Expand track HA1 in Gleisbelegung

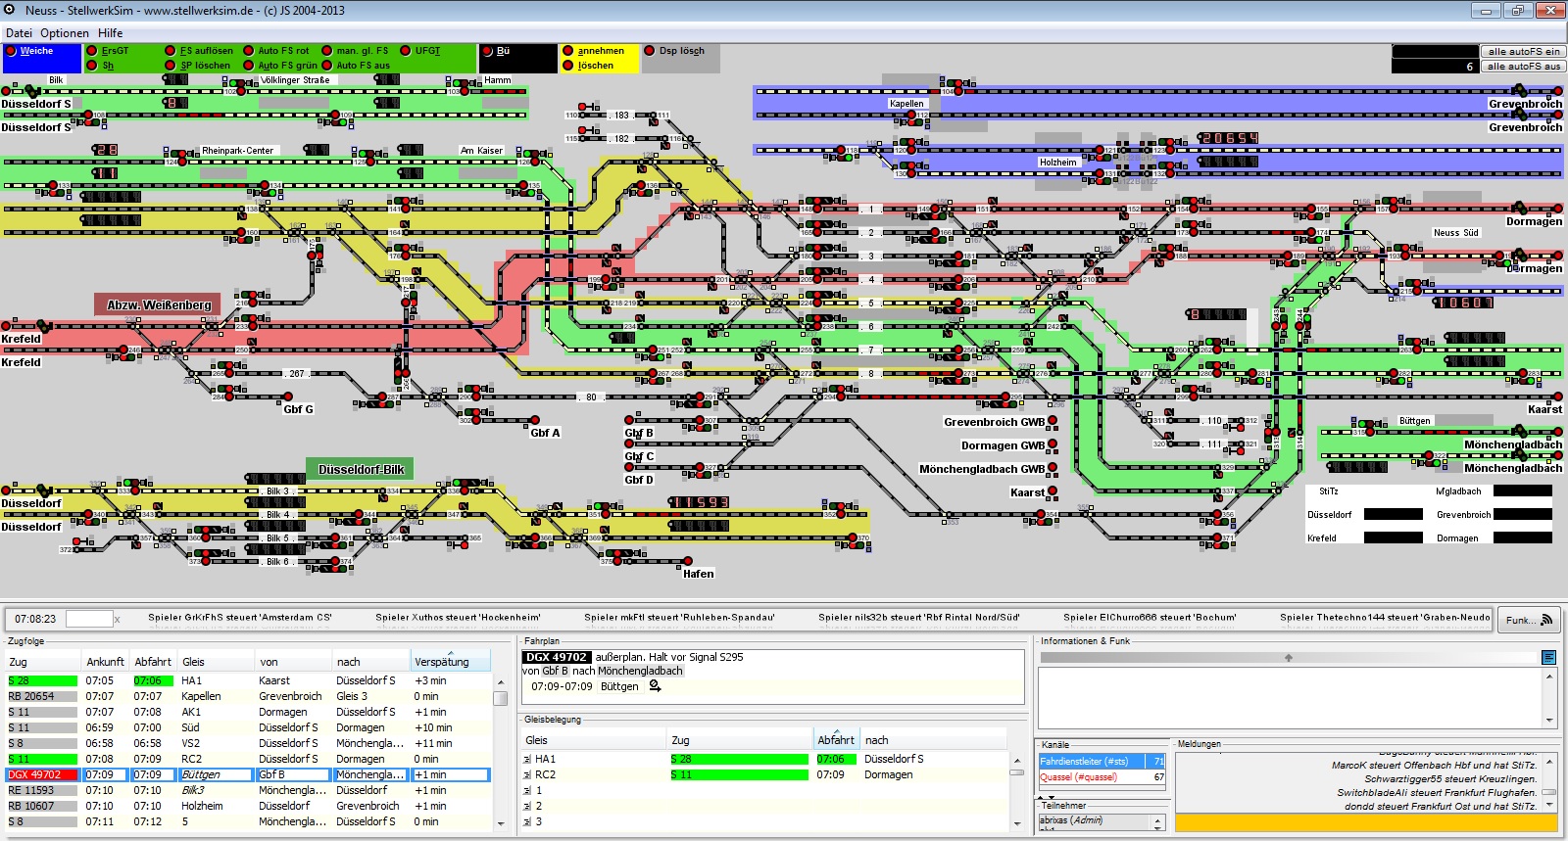coord(527,760)
